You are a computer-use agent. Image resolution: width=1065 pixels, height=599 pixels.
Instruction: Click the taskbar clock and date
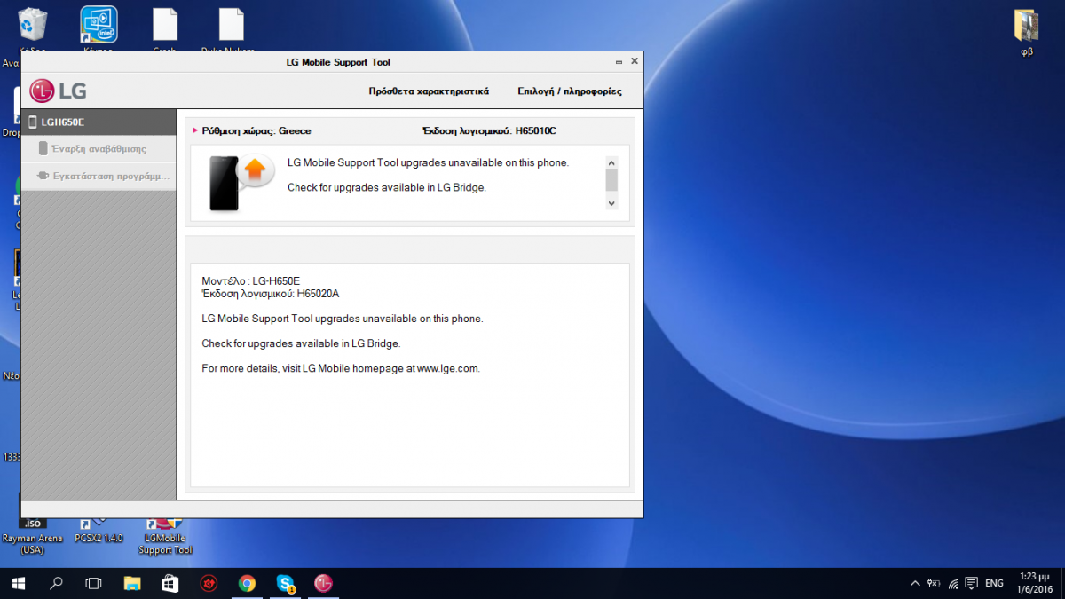click(x=1033, y=583)
